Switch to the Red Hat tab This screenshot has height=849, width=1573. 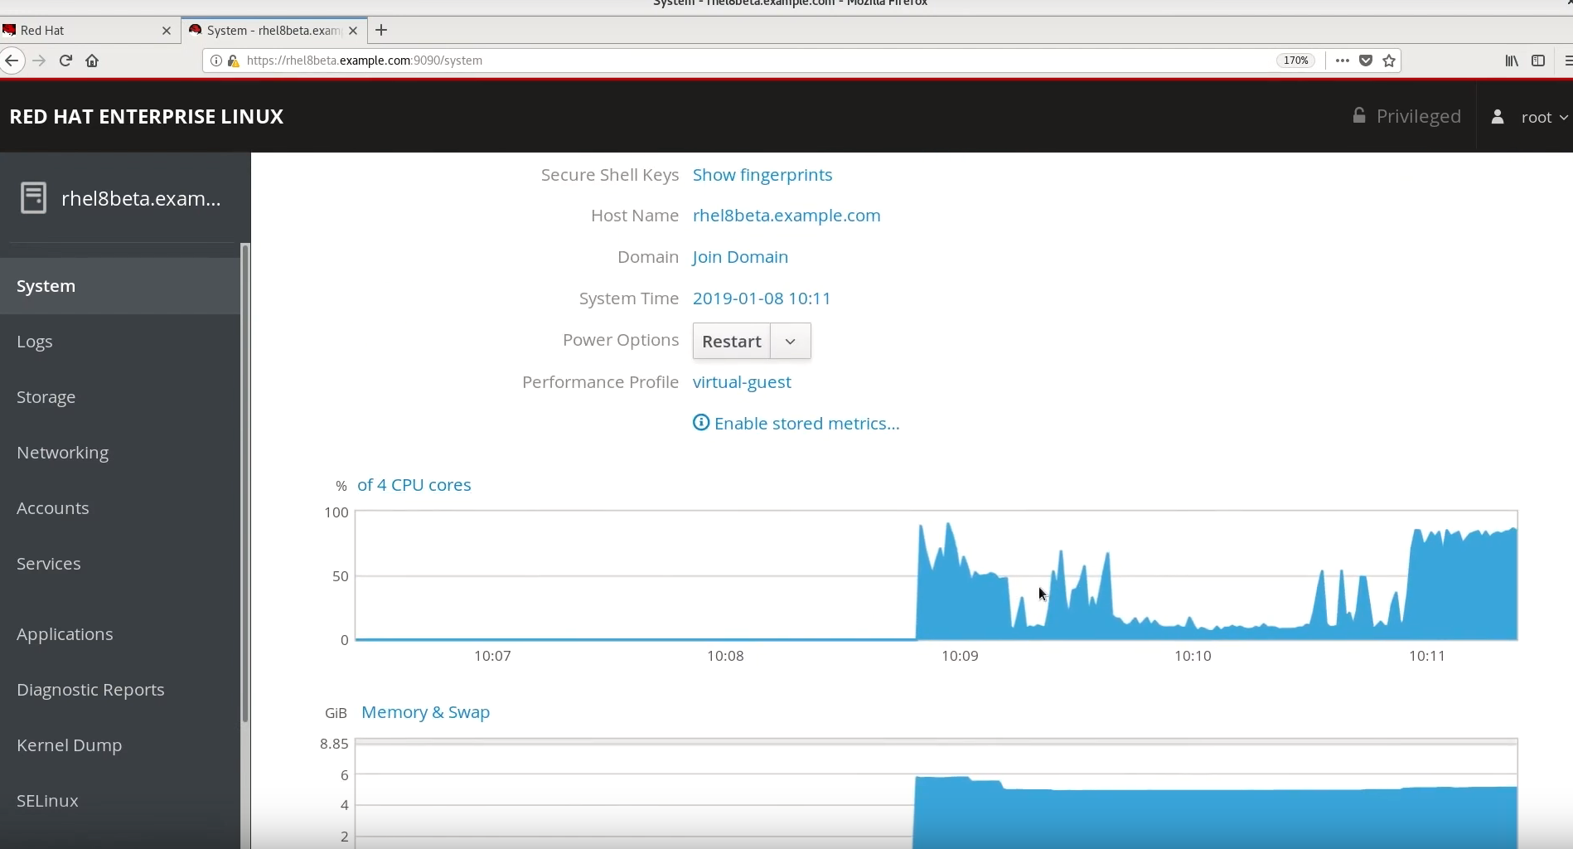point(88,31)
